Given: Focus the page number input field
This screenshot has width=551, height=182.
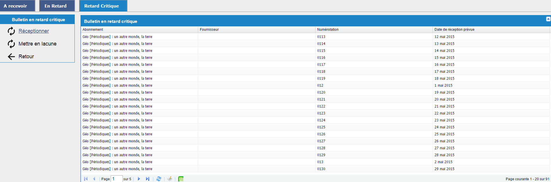Looking at the screenshot, I should point(117,179).
